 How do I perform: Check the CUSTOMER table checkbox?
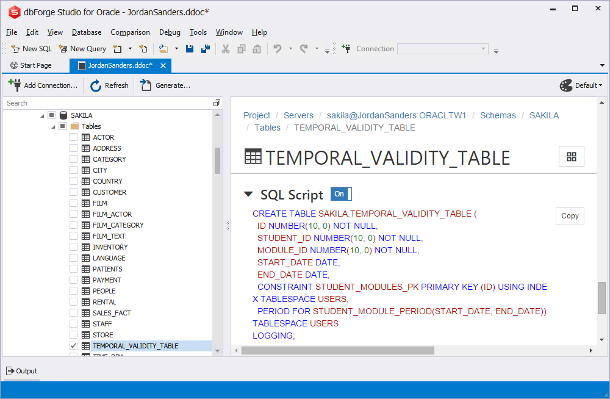73,192
